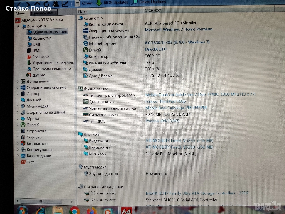Expand the Дънна платка tree node

(x=18, y=82)
